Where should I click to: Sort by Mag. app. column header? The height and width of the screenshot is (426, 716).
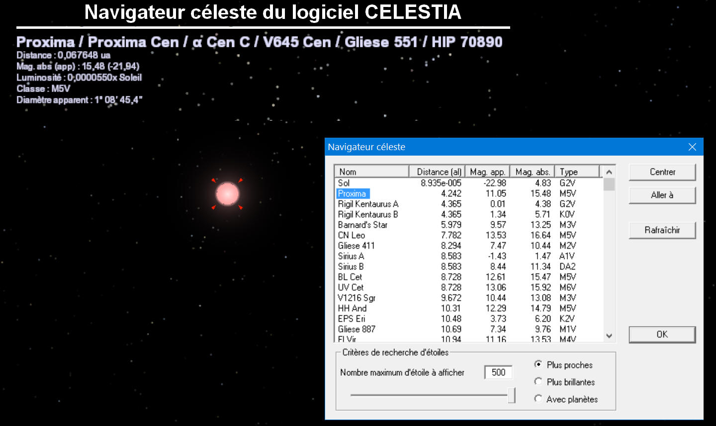coord(487,171)
